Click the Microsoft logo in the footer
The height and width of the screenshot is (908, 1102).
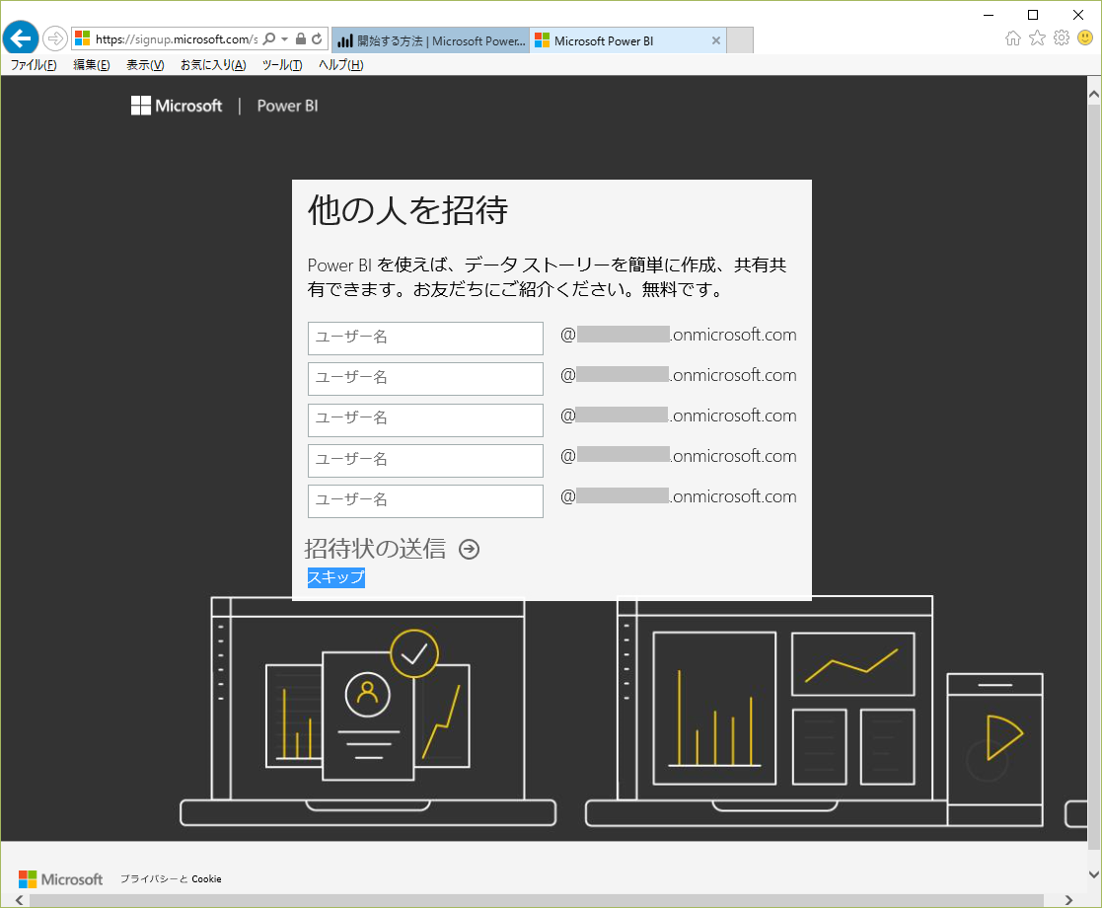[60, 879]
